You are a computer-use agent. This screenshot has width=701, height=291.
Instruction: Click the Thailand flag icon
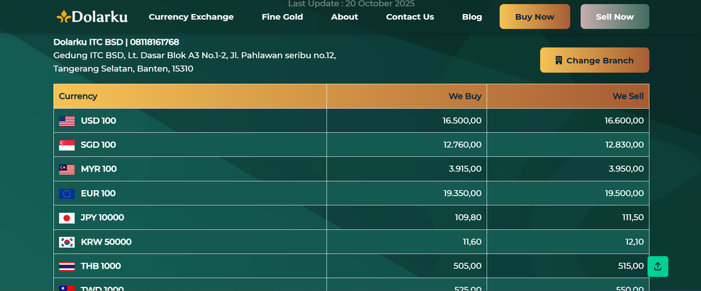[67, 266]
